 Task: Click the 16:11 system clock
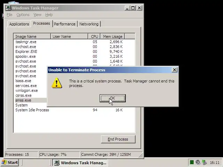tap(215, 162)
